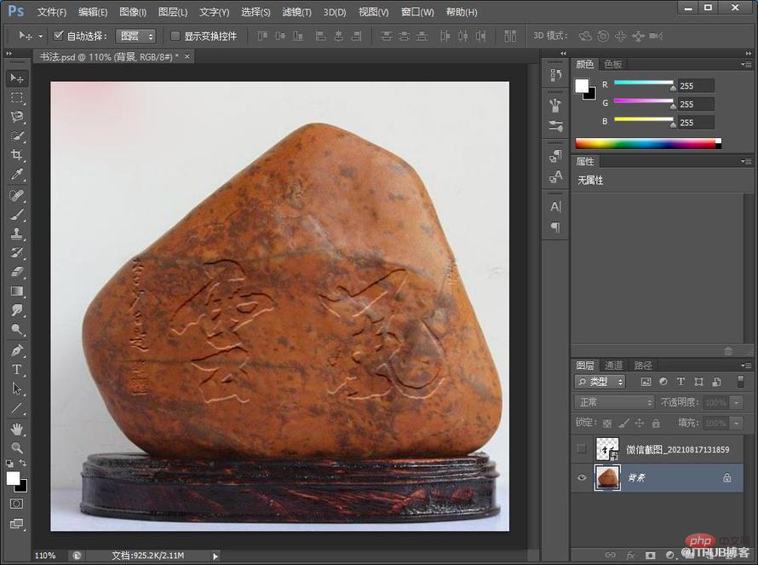Pick the Gradient tool
Viewport: 758px width, 565px height.
coord(17,291)
